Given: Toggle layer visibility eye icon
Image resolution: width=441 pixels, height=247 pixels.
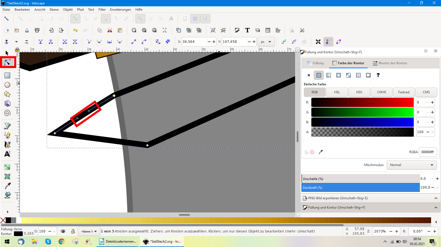Looking at the screenshot, I should 63,231.
